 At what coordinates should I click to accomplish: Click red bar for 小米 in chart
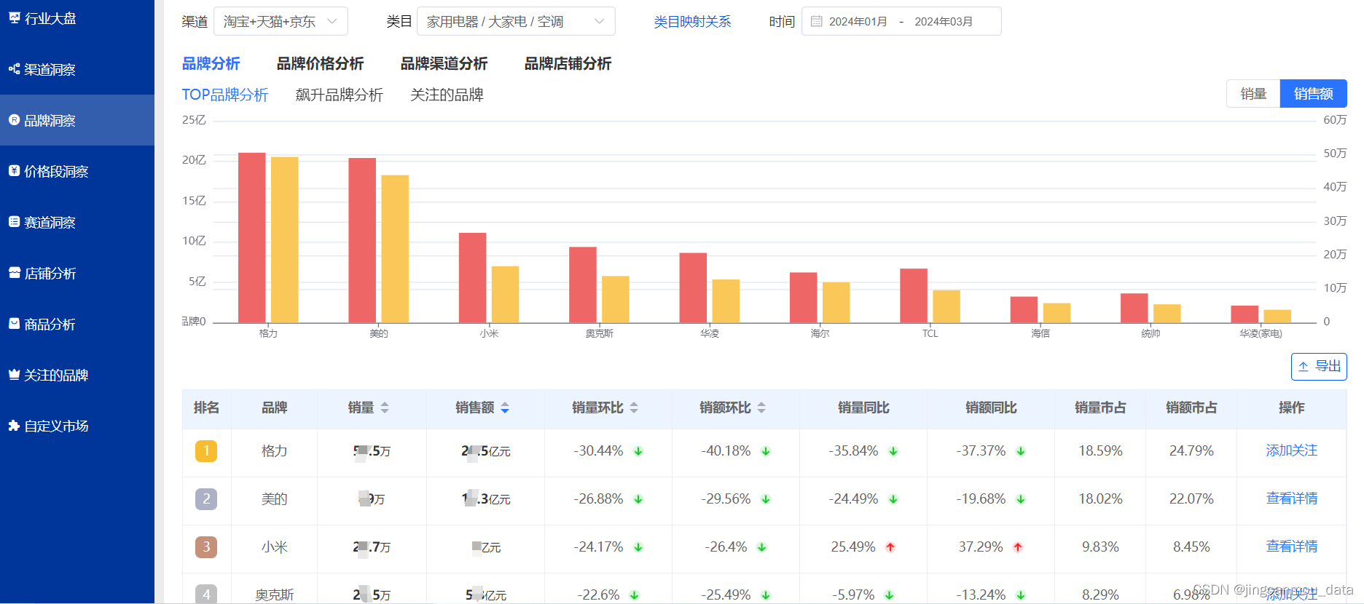click(472, 277)
